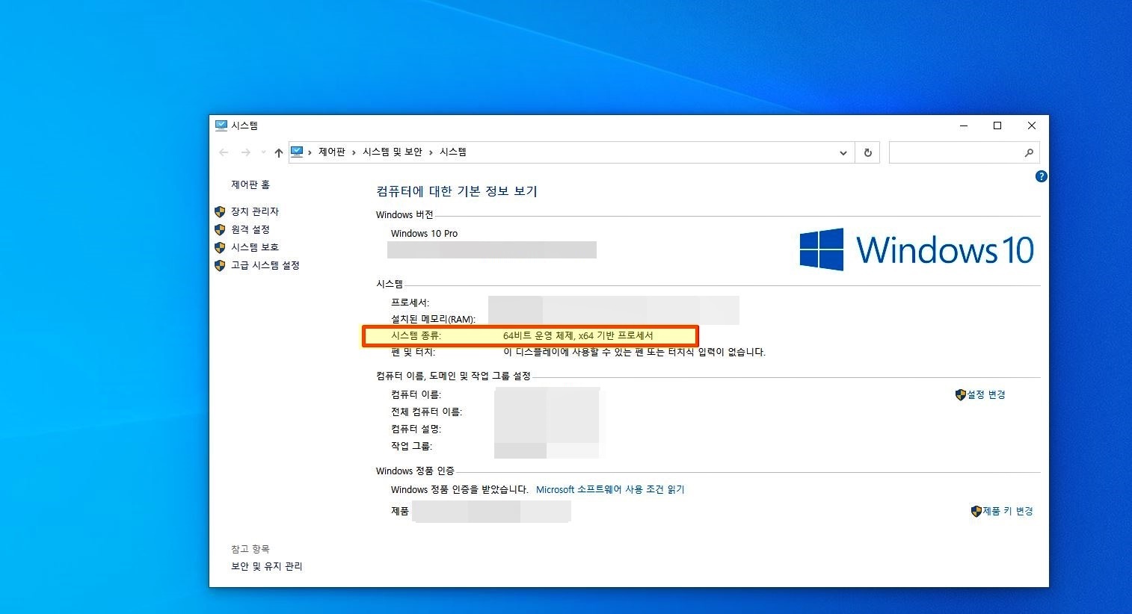1132x614 pixels.
Task: Click shield icon next to 제품 키 변경
Action: click(x=976, y=511)
